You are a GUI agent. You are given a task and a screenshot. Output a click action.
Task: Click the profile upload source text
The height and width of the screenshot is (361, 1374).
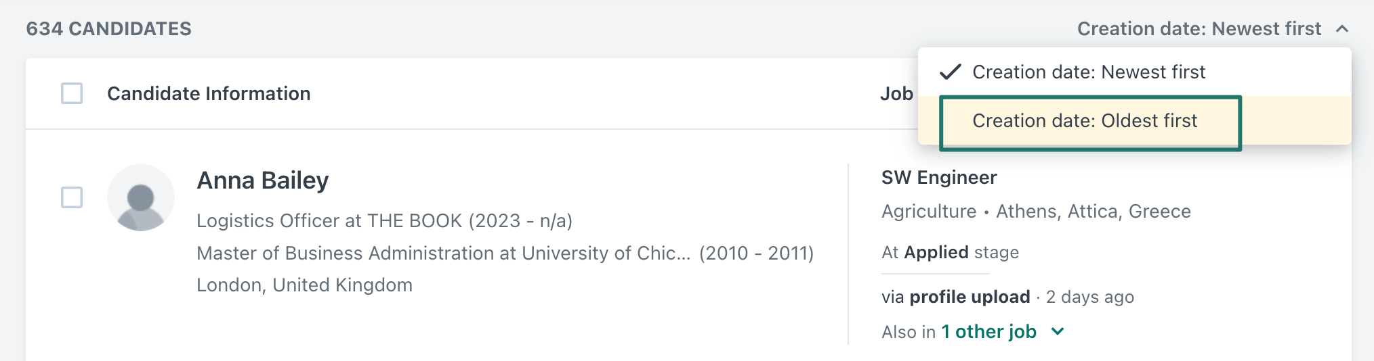click(x=970, y=297)
